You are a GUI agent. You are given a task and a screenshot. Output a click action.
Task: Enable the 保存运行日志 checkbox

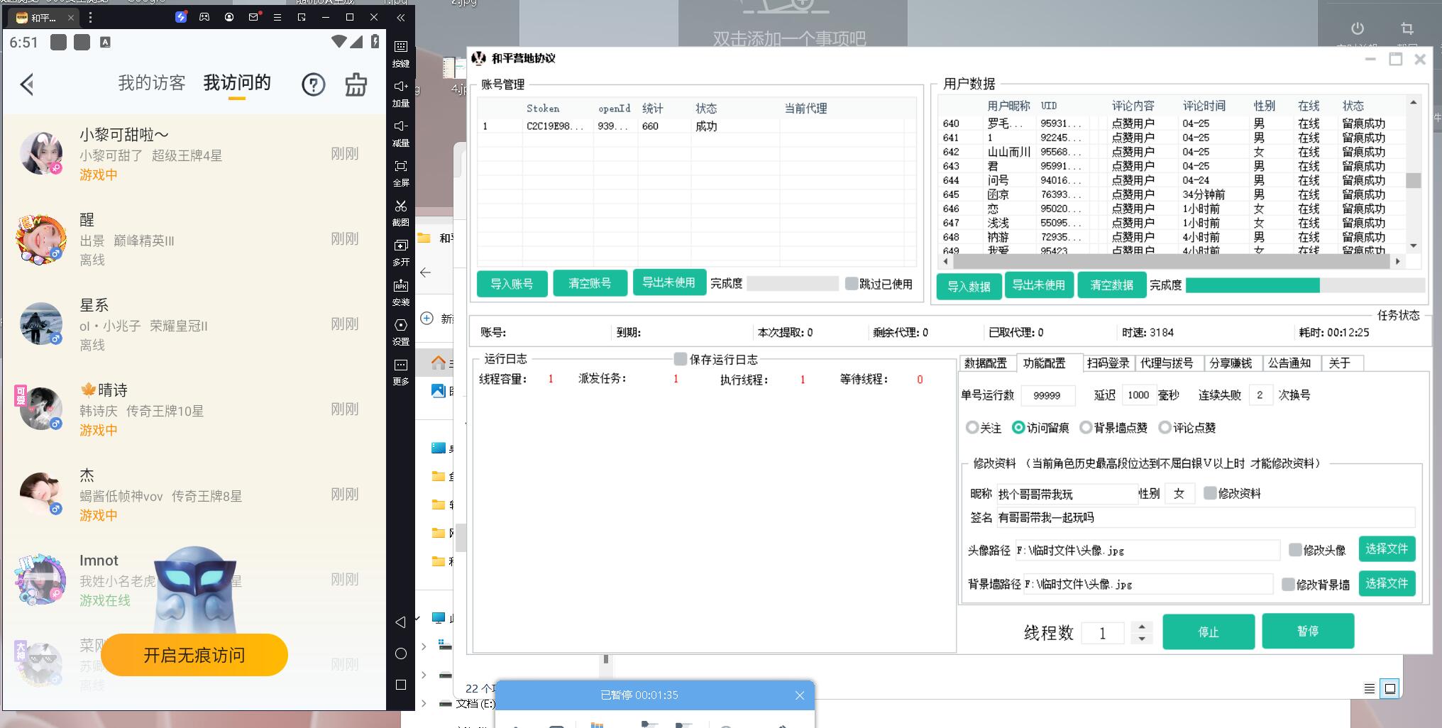tap(681, 359)
